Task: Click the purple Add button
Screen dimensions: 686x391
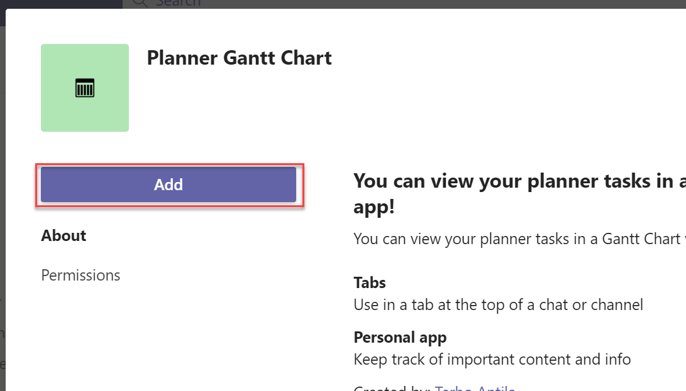Action: pyautogui.click(x=169, y=185)
